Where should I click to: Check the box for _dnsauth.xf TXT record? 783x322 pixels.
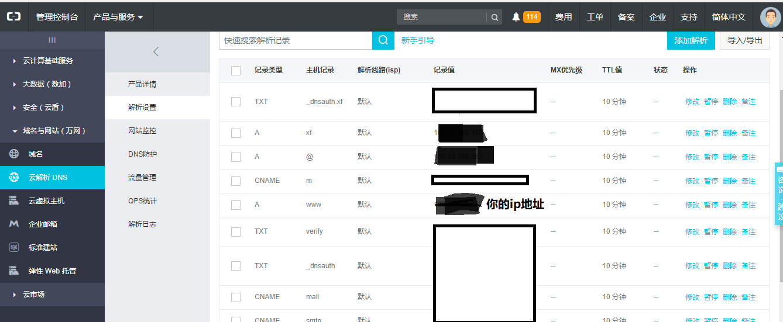236,102
